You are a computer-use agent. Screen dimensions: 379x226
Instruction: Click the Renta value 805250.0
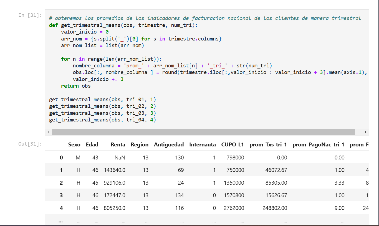[115, 208]
